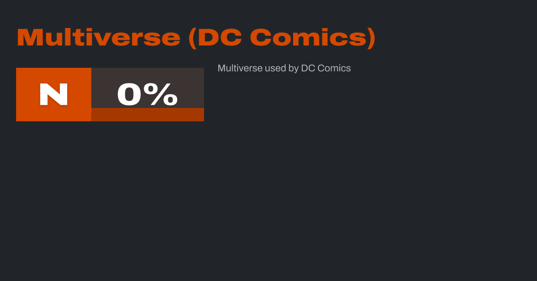Click the white percent sign symbol

[x=164, y=95]
